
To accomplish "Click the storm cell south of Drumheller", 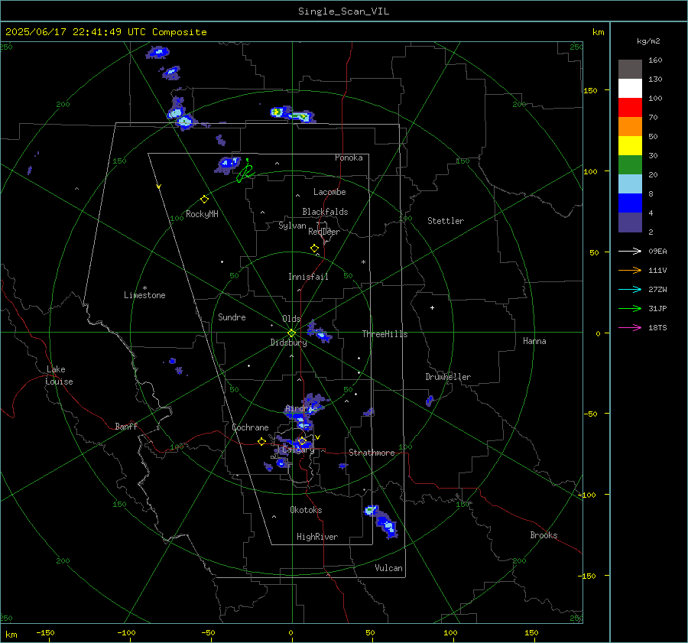I will (430, 401).
